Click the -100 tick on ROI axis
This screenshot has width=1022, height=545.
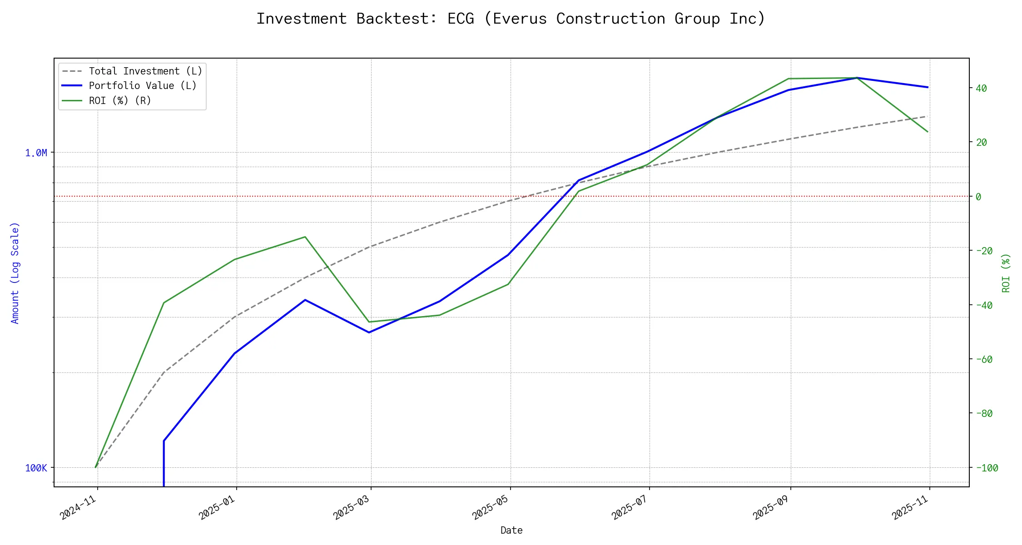[x=987, y=468]
